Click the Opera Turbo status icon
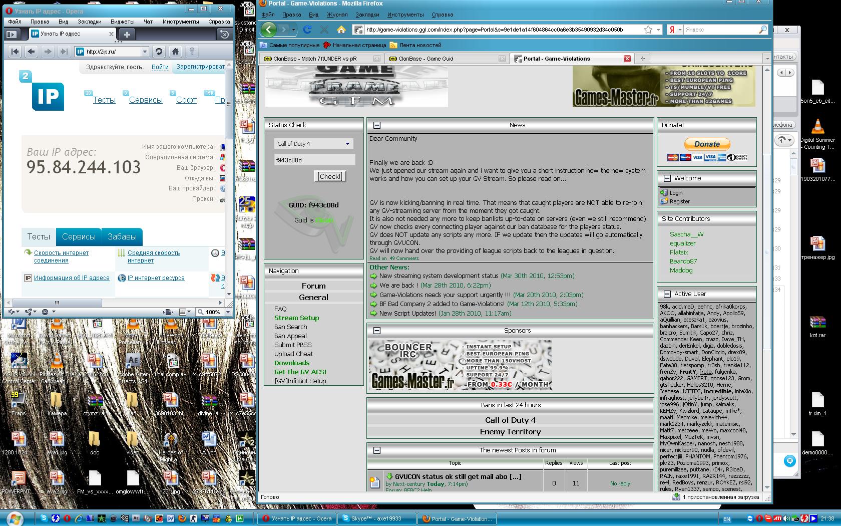841x526 pixels. (45, 312)
